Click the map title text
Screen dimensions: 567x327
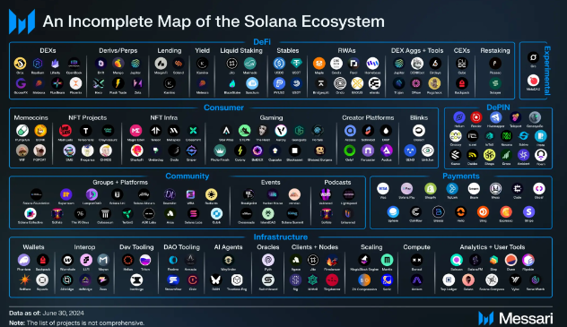tap(214, 22)
